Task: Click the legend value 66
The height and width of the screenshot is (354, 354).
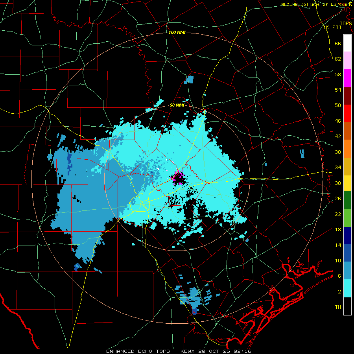Action: pyautogui.click(x=338, y=43)
